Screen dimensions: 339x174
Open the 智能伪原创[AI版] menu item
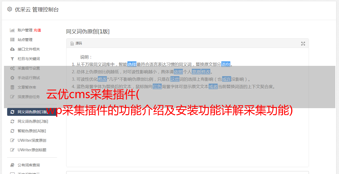coord(32,131)
